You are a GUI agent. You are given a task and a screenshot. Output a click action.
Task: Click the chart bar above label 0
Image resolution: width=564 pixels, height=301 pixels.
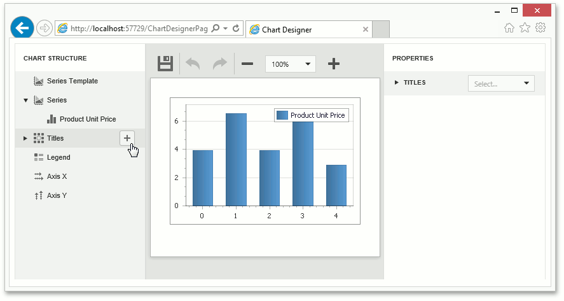[x=203, y=178]
